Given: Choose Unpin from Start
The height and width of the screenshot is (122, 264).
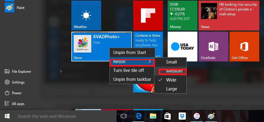Looking at the screenshot, I should [132, 52].
